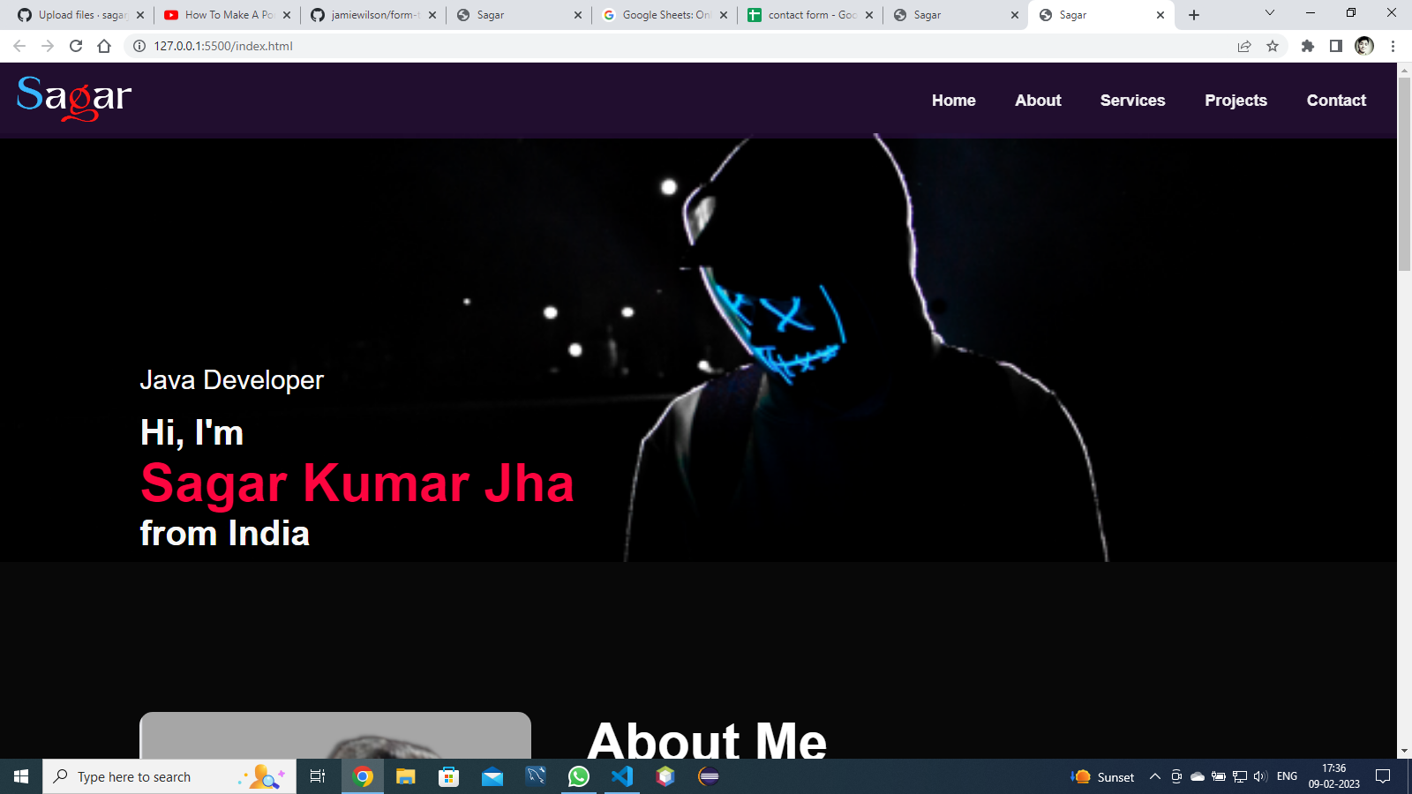This screenshot has width=1412, height=794.
Task: Open the ENG language selector in tray
Action: tap(1287, 776)
